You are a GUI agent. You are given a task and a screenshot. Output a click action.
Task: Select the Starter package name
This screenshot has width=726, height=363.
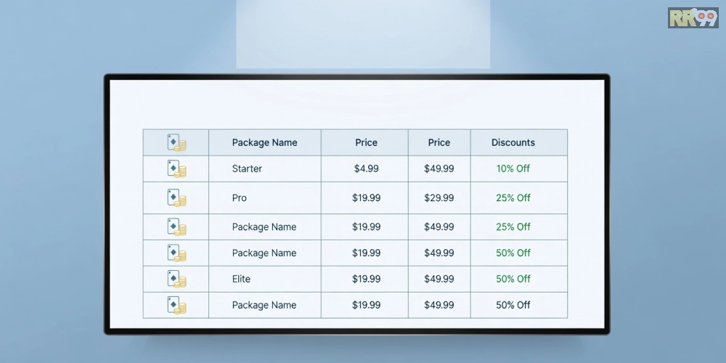pos(247,168)
